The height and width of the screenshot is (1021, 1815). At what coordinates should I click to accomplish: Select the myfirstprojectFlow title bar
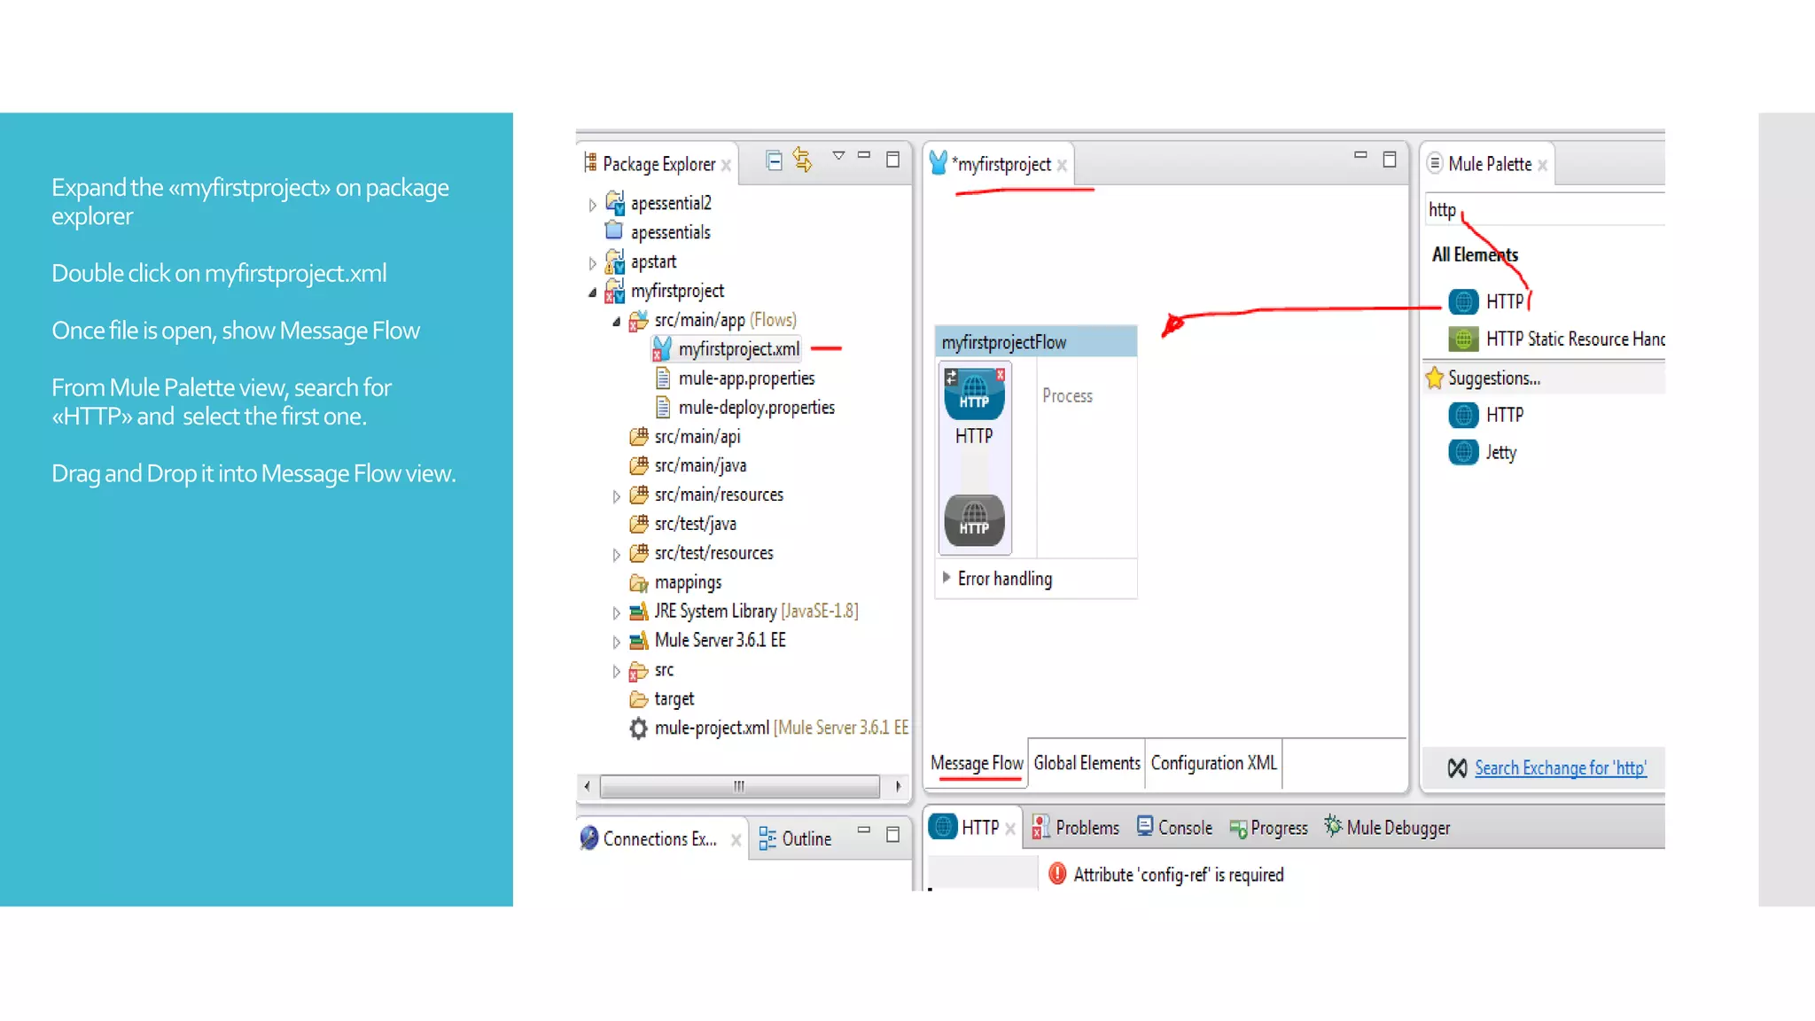coord(1036,342)
